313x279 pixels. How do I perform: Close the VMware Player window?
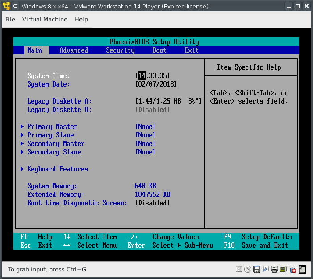pyautogui.click(x=307, y=6)
